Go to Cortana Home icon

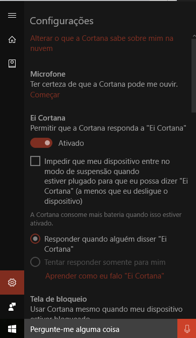12,40
